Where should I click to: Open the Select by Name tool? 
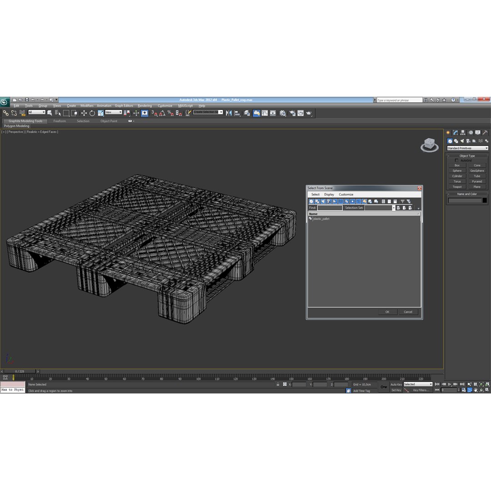(x=58, y=113)
